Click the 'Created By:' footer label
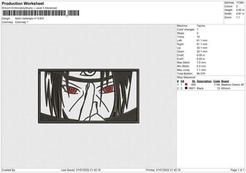Viewport: 246px width, 173px height. click(x=9, y=170)
